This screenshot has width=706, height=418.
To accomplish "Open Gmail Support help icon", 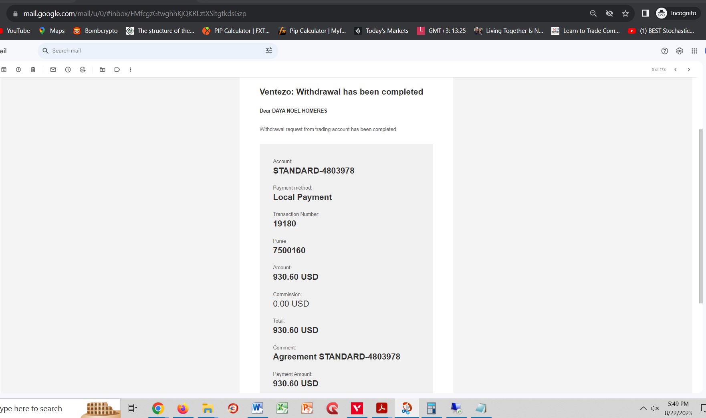I will [x=665, y=51].
